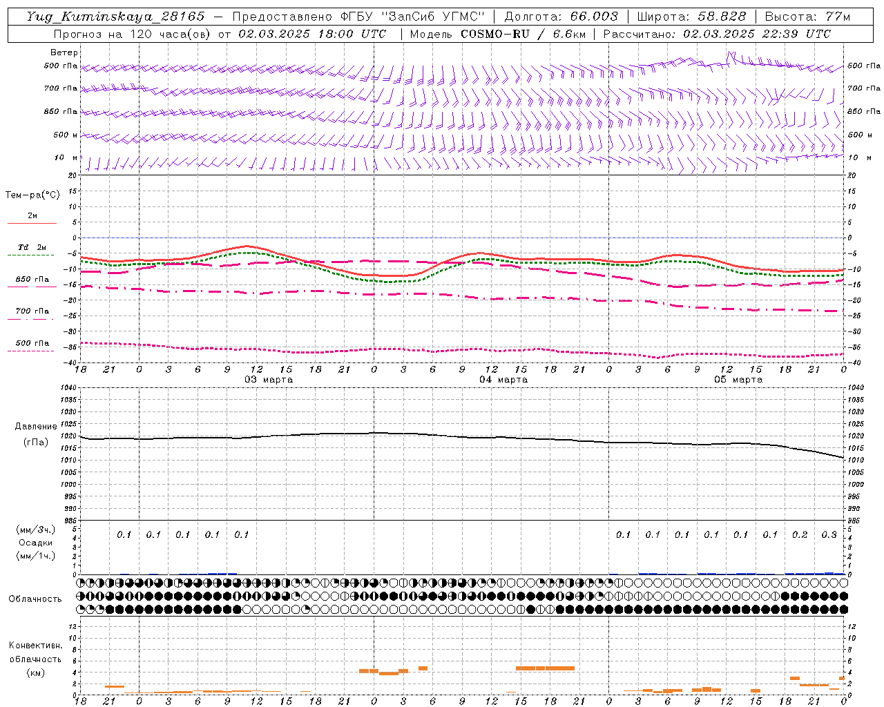884x707 pixels.
Task: Select the Модель COSMO-RU / 6.6км text
Action: click(497, 34)
